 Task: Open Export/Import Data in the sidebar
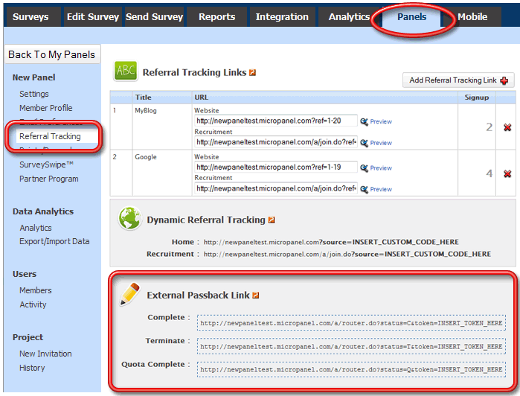(54, 241)
